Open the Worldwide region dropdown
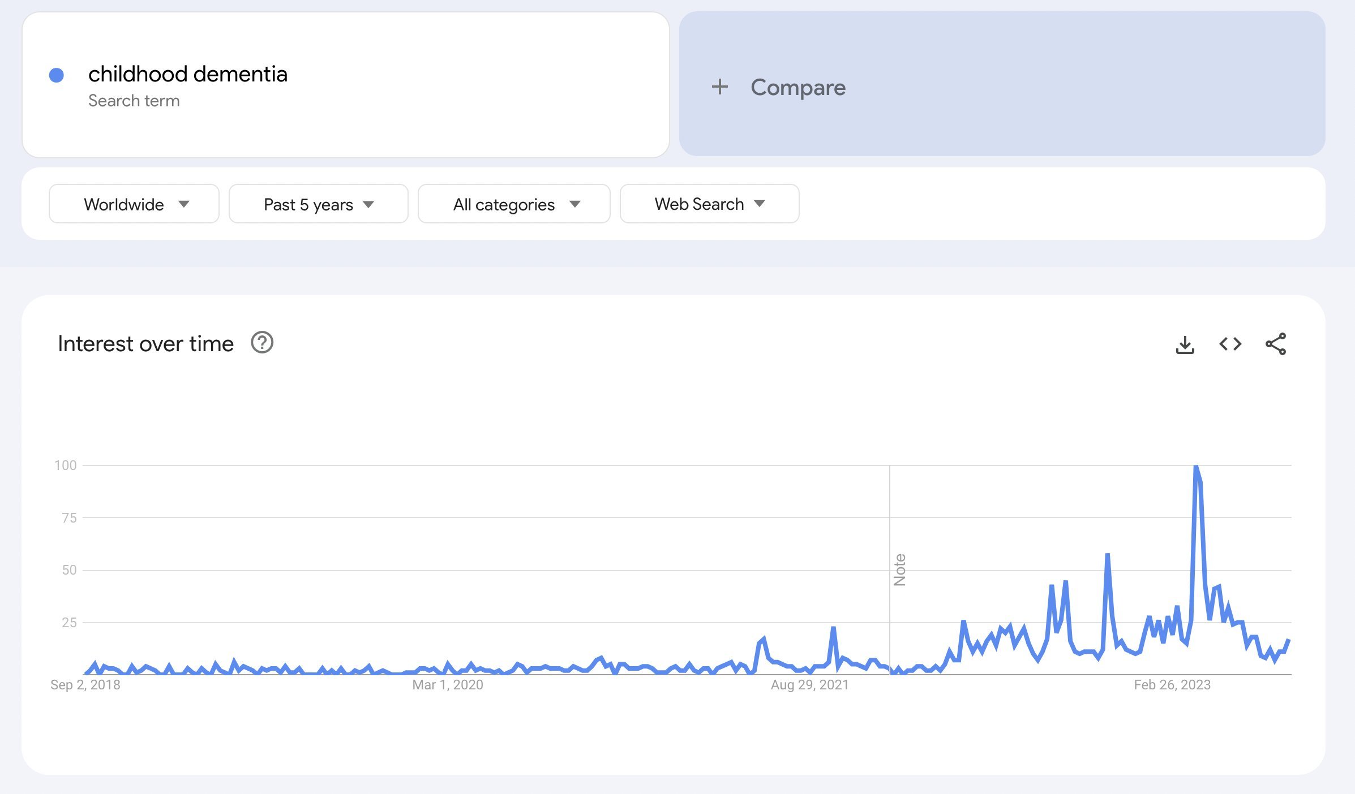The height and width of the screenshot is (794, 1355). click(134, 204)
